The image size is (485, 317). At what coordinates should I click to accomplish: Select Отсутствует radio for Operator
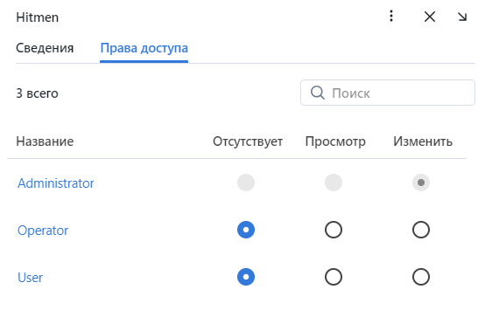click(246, 230)
